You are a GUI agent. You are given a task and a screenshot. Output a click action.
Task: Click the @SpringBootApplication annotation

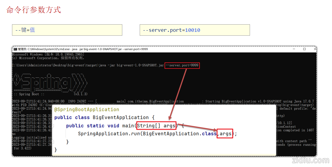[x=87, y=109]
